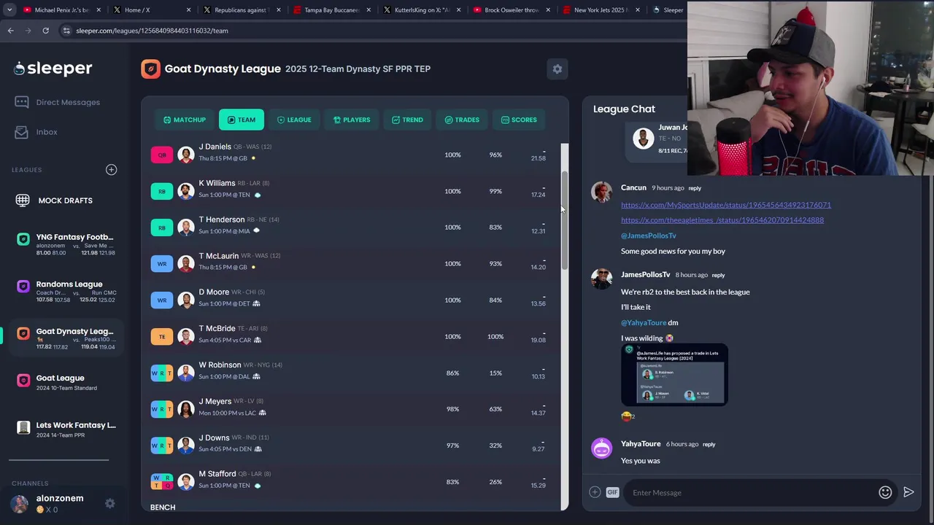
Task: Click the @YahyaToure mention in chat
Action: point(644,322)
